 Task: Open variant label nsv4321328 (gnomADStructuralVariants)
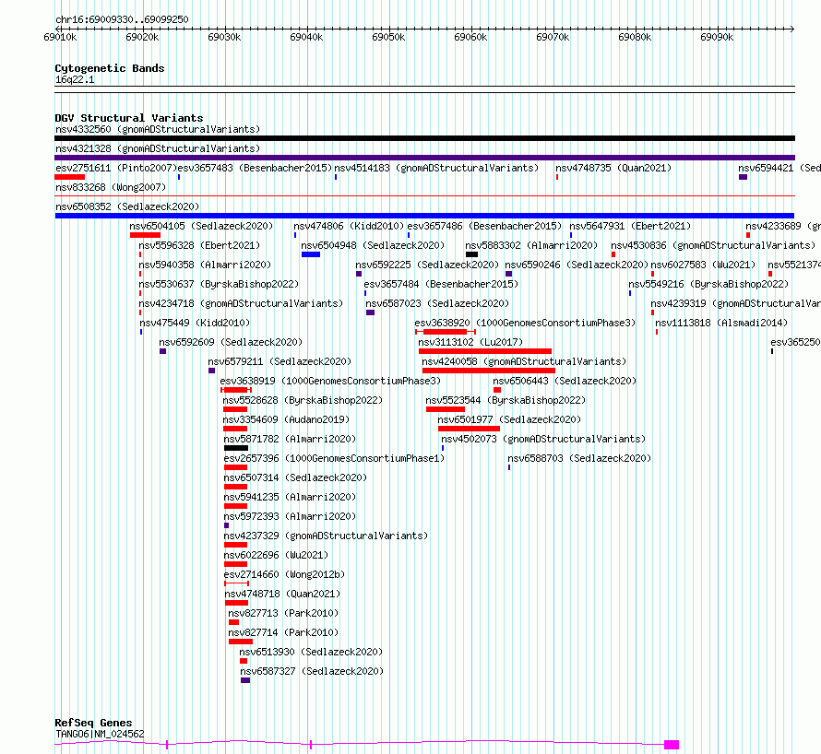pyautogui.click(x=158, y=148)
